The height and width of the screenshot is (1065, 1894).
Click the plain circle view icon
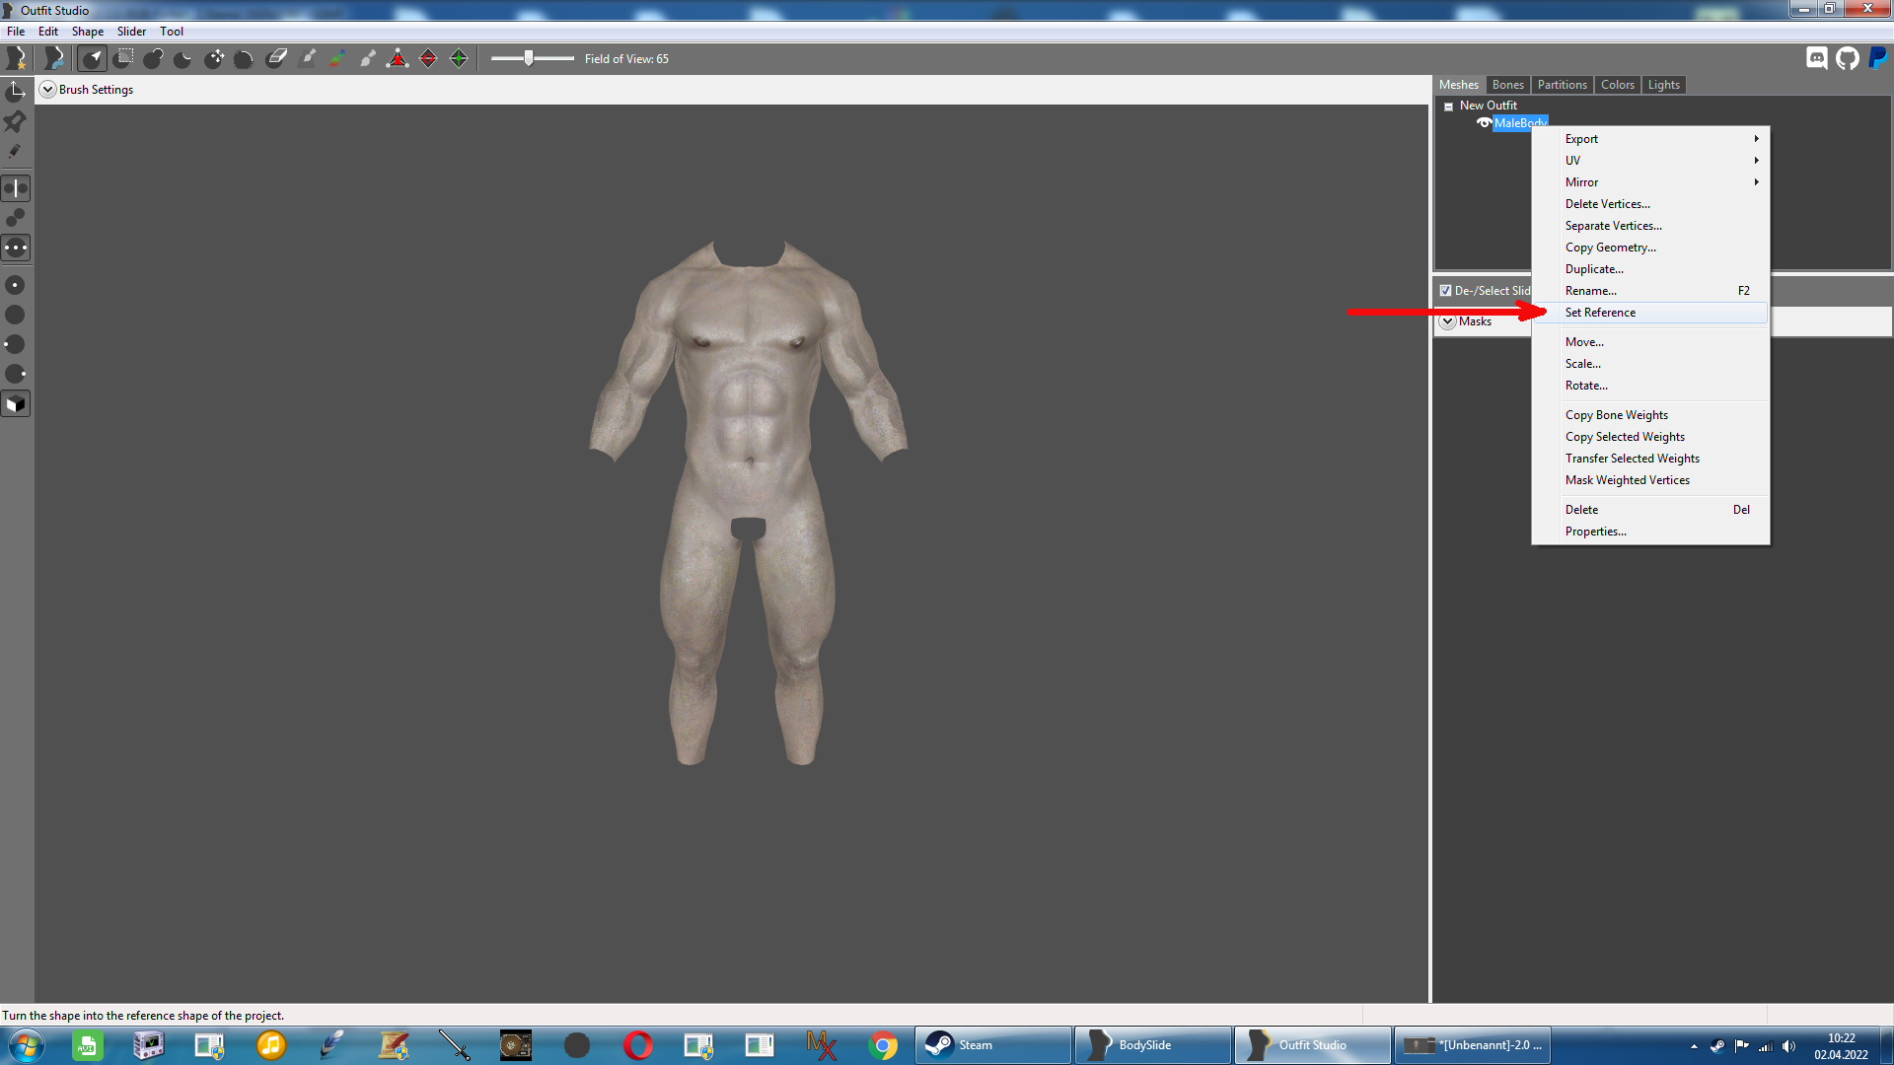pos(16,315)
